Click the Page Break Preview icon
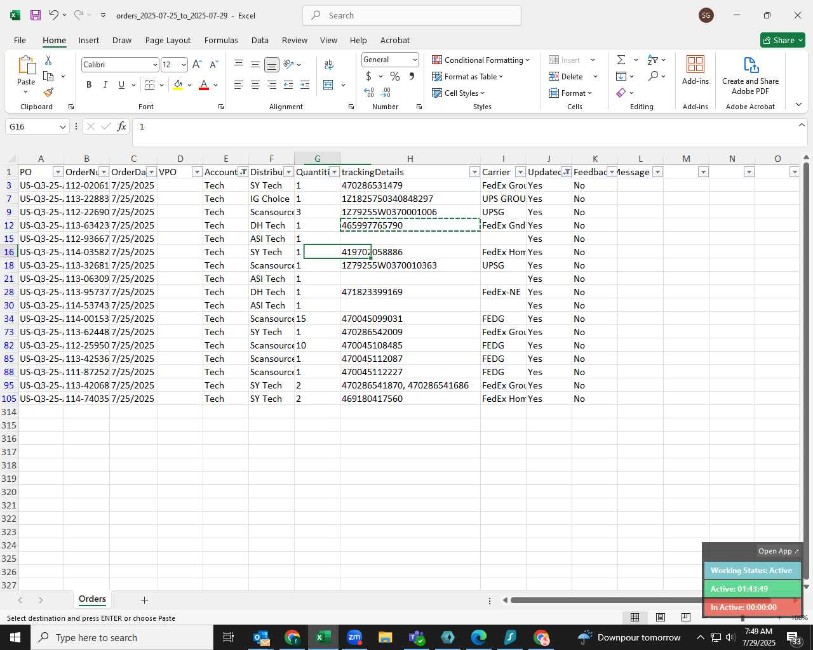The image size is (813, 650). point(686,617)
